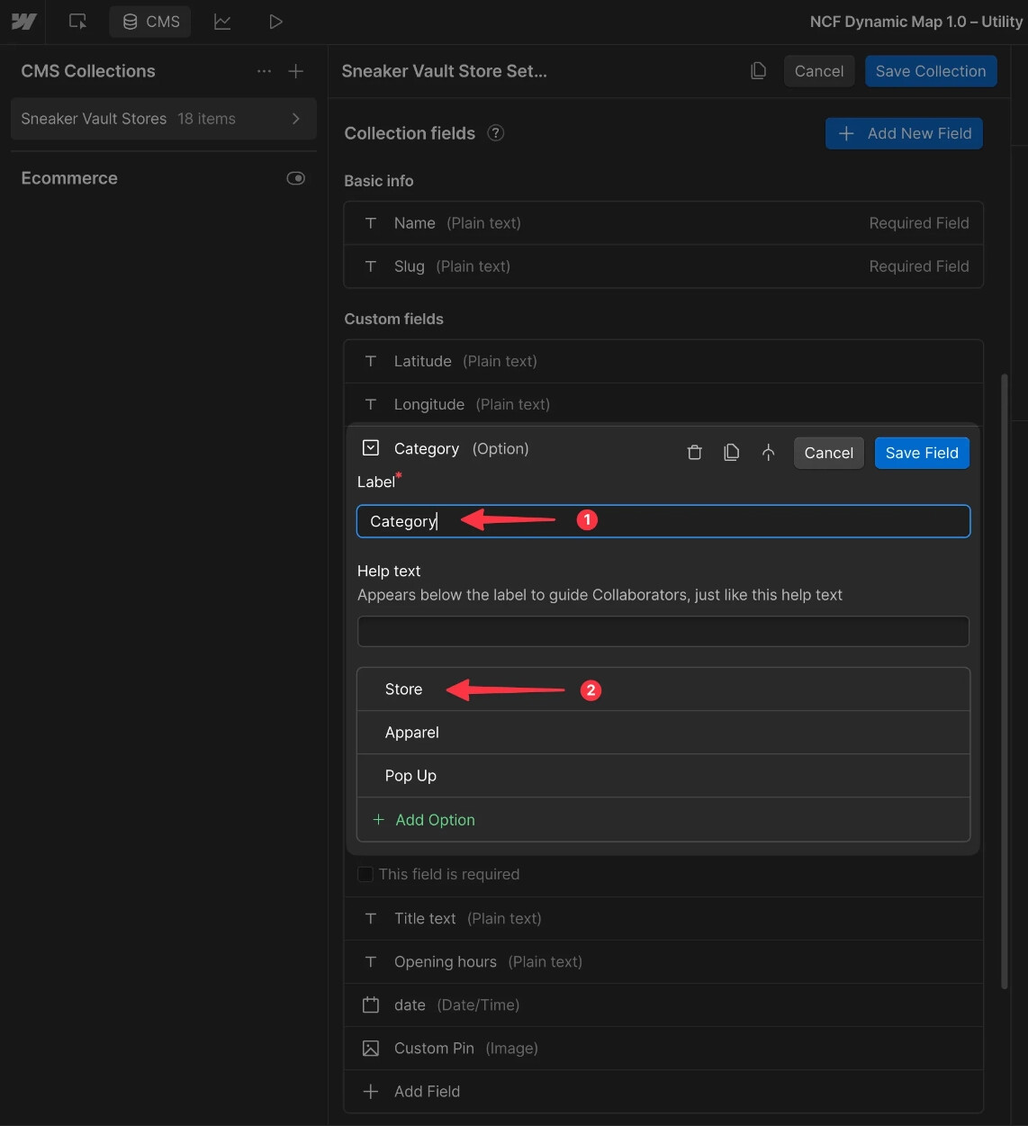Duplicate the Category field
Viewport: 1028px width, 1126px height.
pos(732,453)
